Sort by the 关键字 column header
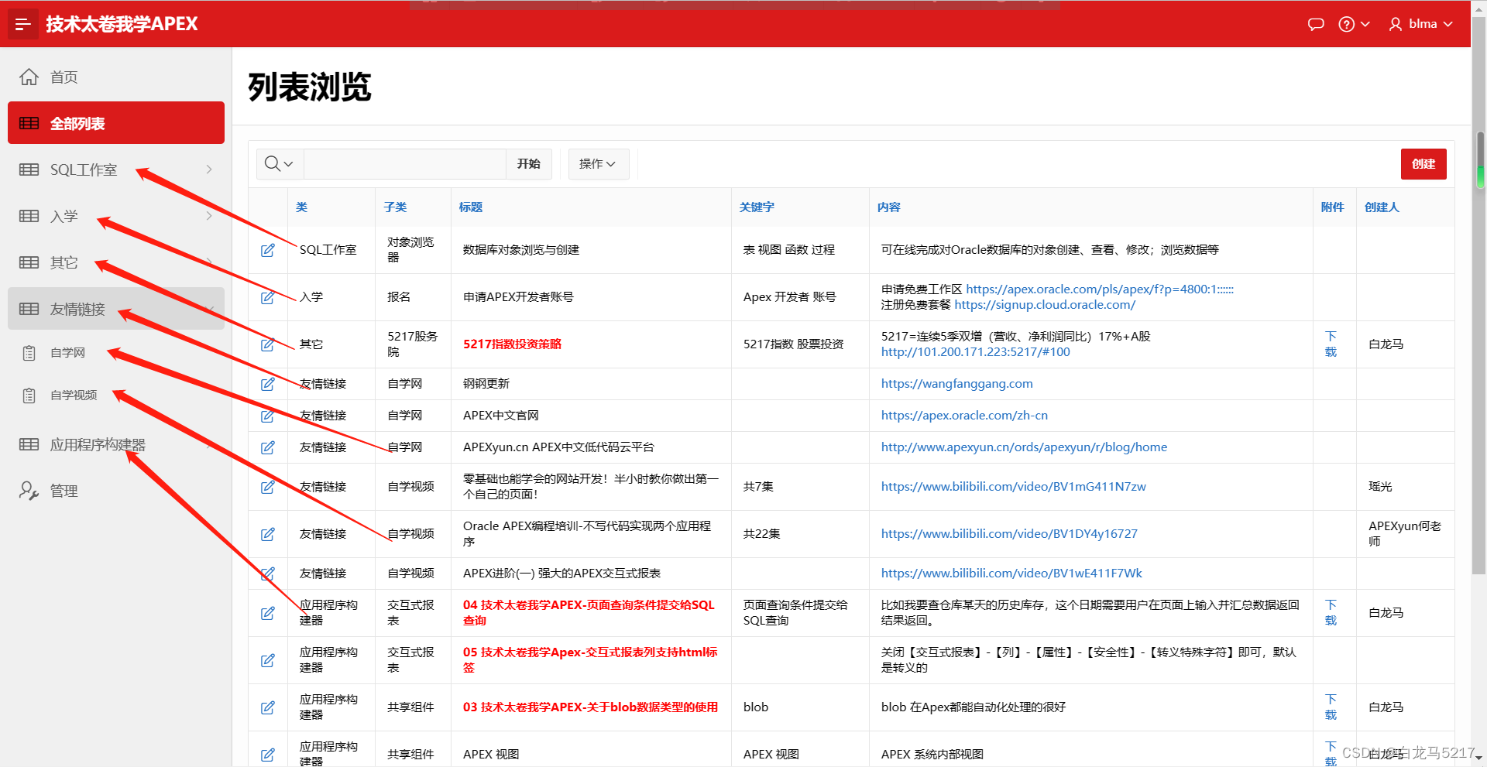Image resolution: width=1487 pixels, height=767 pixels. (757, 207)
